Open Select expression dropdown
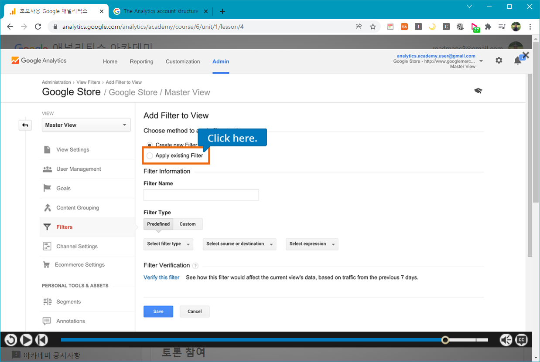The width and height of the screenshot is (540, 362). pos(312,244)
